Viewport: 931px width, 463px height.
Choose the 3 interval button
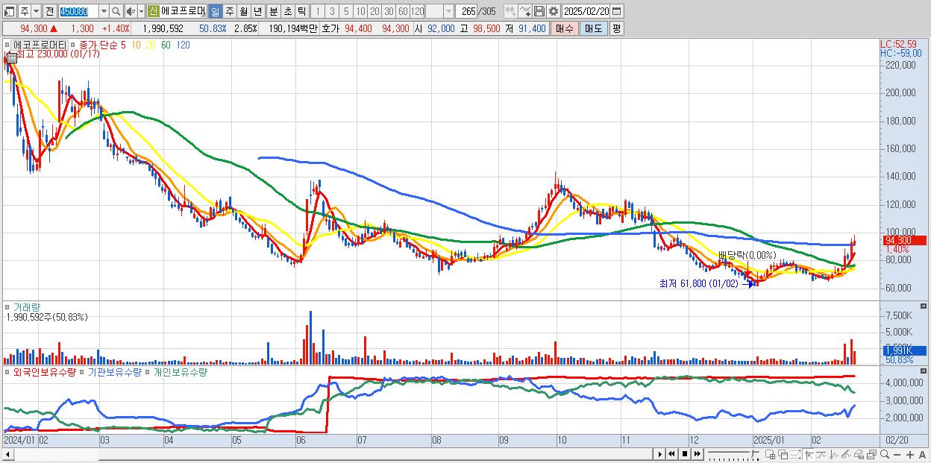coord(332,11)
